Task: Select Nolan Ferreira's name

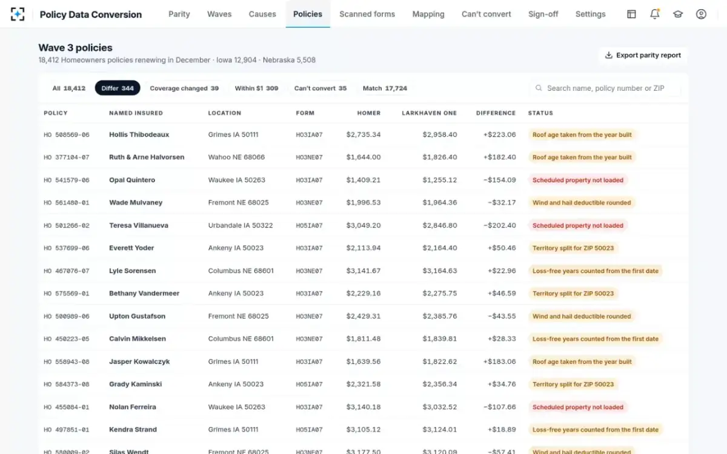Action: click(133, 407)
